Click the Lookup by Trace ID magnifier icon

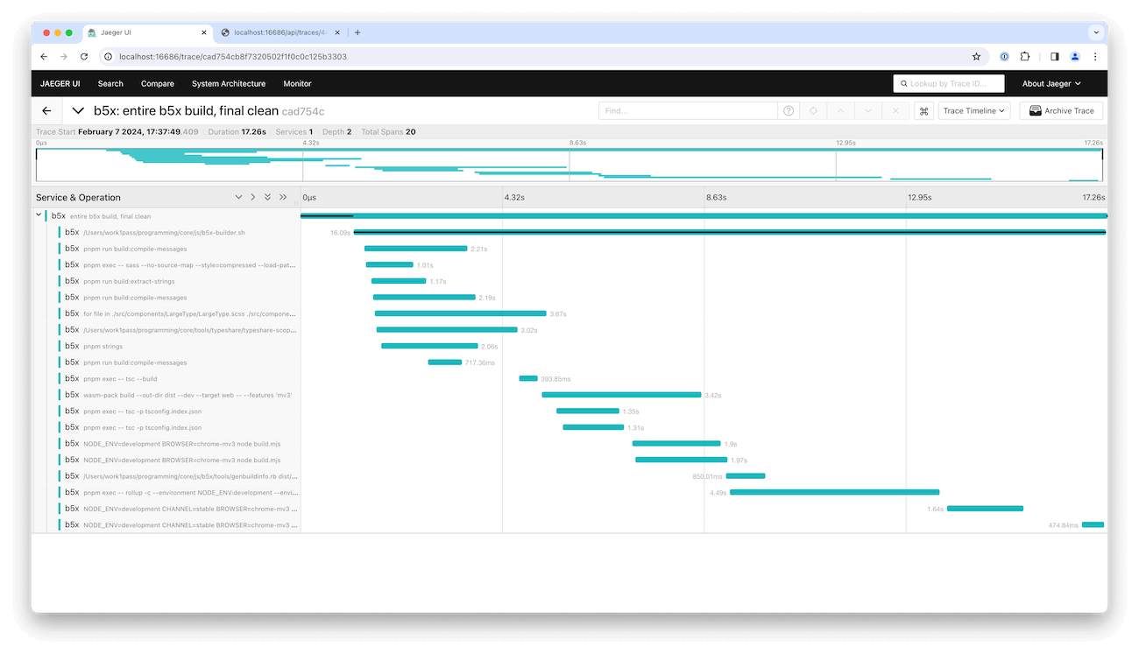coord(904,83)
